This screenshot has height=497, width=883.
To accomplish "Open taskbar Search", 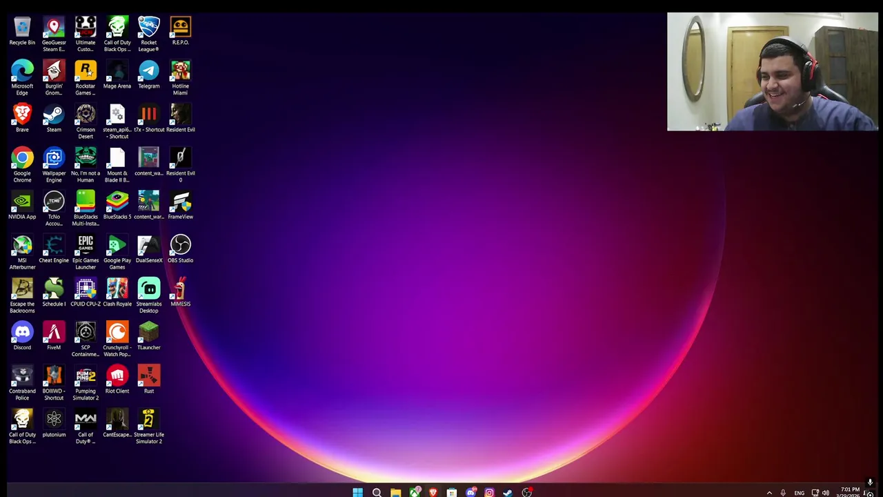I will (x=377, y=492).
